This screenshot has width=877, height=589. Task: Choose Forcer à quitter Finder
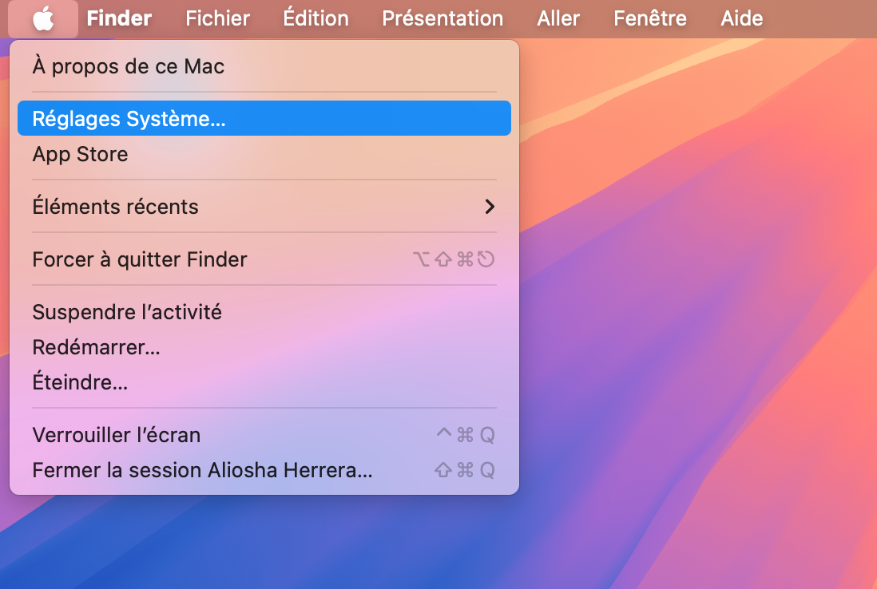tap(140, 259)
